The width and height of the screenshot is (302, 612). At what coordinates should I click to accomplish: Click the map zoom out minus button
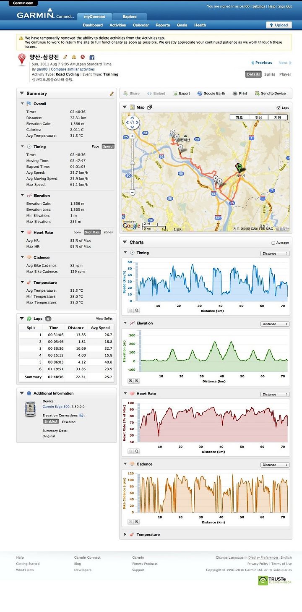(132, 192)
